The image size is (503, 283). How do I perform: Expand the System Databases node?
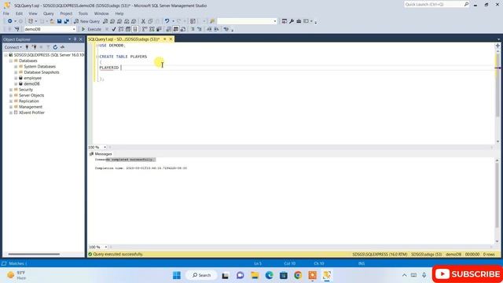click(16, 66)
